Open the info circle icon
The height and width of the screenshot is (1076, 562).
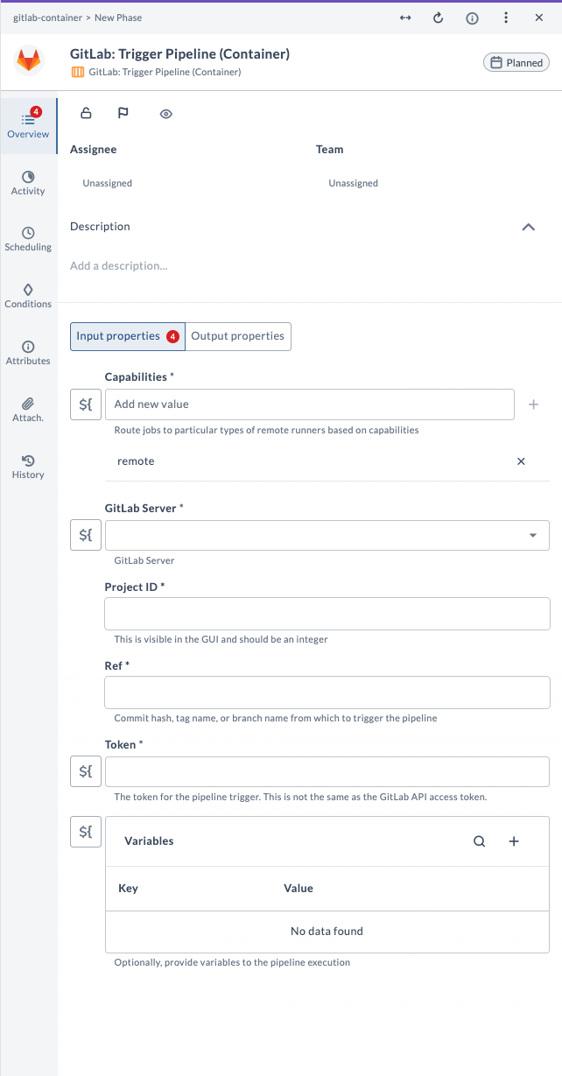[x=472, y=18]
